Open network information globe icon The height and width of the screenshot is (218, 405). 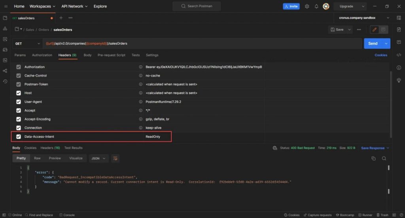pos(275,148)
